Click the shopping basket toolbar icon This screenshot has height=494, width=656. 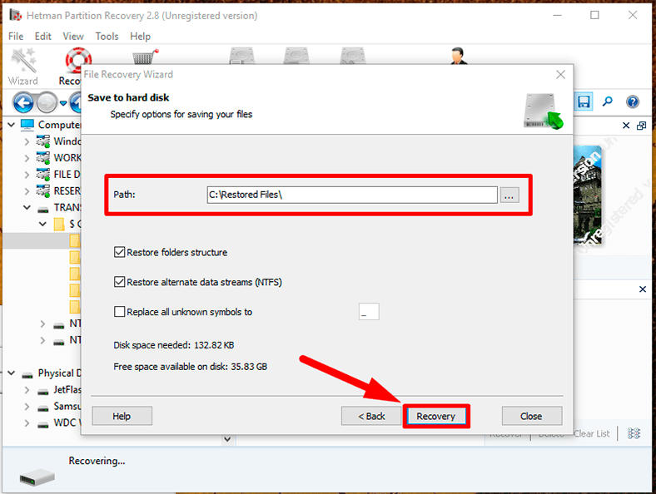pos(145,57)
